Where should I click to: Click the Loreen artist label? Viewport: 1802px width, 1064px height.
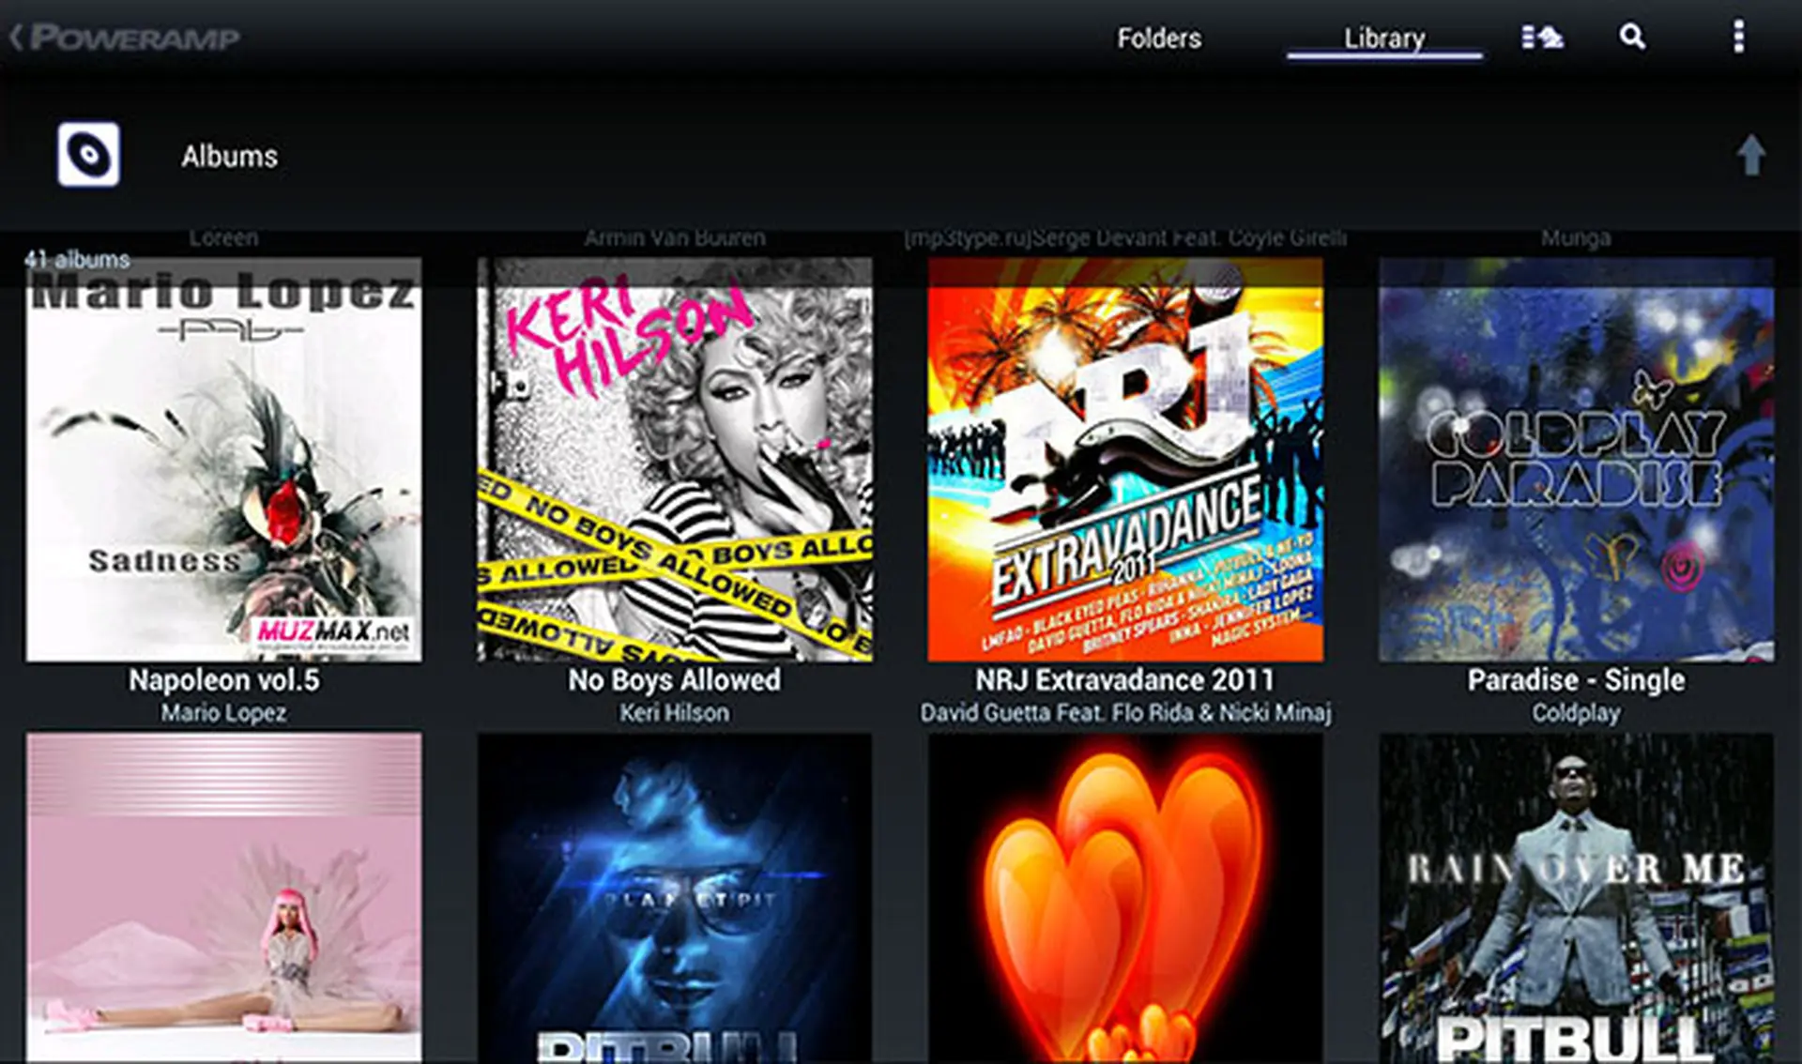223,238
